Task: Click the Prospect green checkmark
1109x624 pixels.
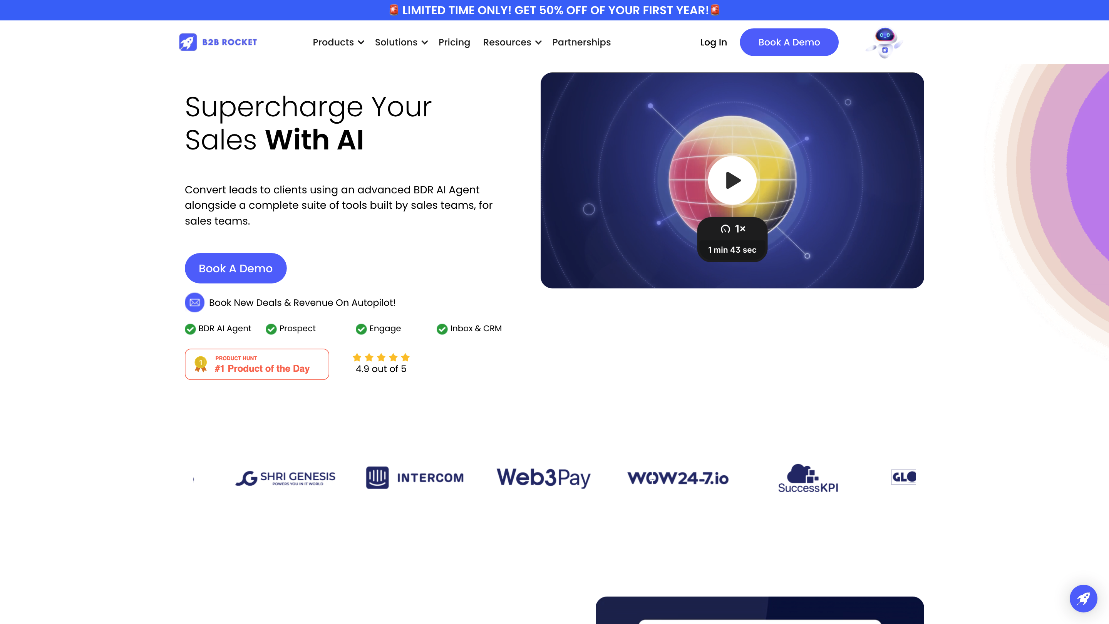Action: point(271,329)
